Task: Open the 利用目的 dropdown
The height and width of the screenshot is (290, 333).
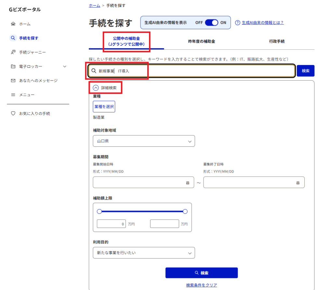Action: (x=144, y=253)
